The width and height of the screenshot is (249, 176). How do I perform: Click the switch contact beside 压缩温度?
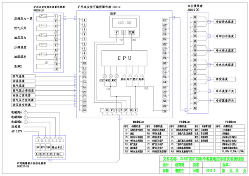tap(43, 45)
